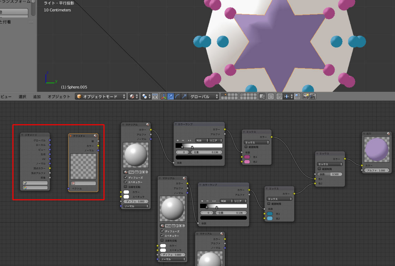Click the OpenGL render image camera icon
Screen dimensions: 395x266
tap(306, 97)
